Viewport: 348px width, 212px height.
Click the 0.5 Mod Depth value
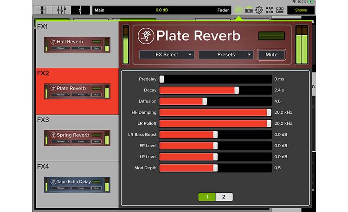(x=277, y=168)
